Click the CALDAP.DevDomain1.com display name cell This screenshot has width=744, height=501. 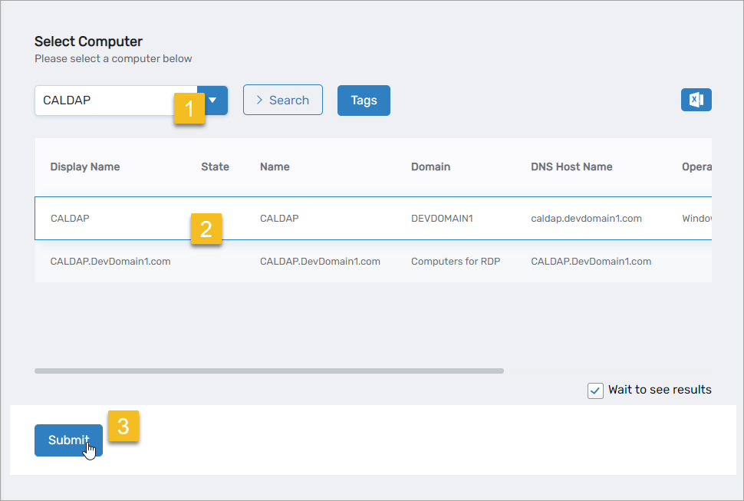click(x=110, y=262)
